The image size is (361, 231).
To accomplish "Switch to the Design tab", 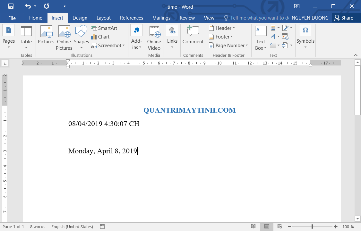I will [80, 18].
